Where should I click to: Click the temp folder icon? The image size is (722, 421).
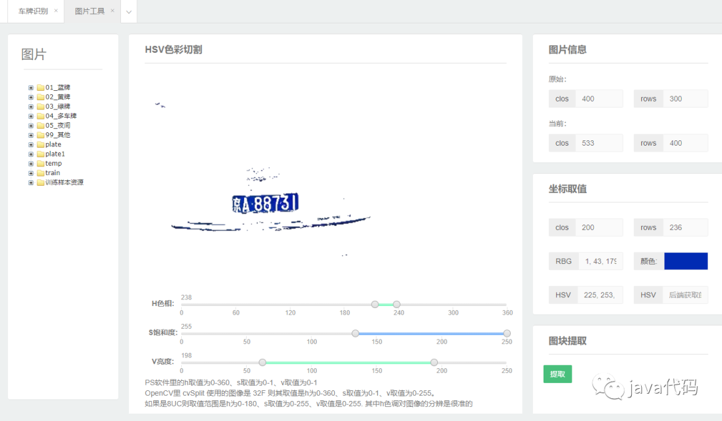pos(41,163)
